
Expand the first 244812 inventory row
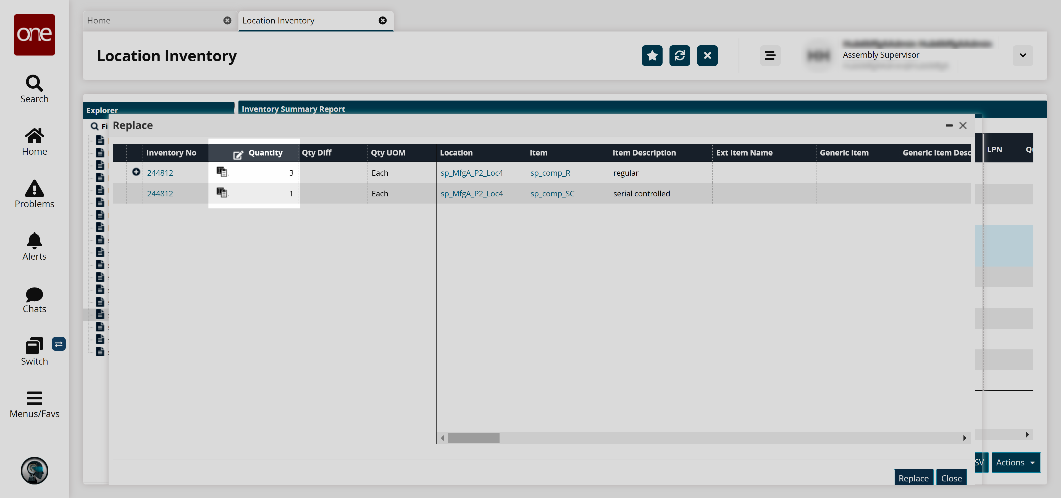pos(135,172)
